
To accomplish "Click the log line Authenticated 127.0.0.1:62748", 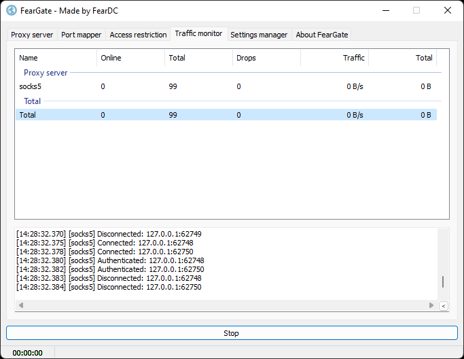I will (110, 260).
